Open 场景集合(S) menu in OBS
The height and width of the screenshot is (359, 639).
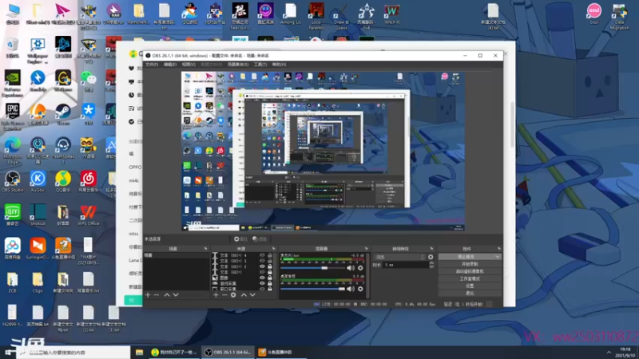click(237, 65)
